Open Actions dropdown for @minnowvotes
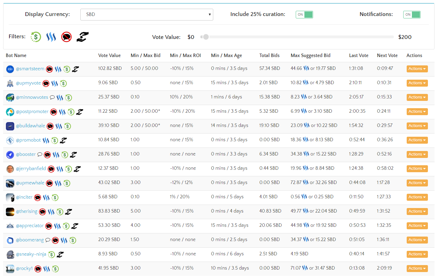 point(417,97)
